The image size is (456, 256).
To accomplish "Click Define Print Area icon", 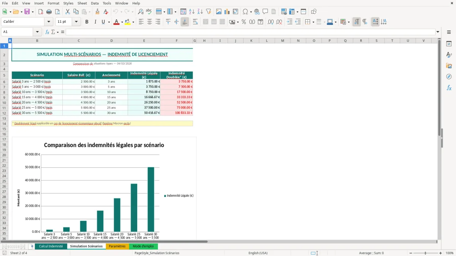I will (x=284, y=12).
